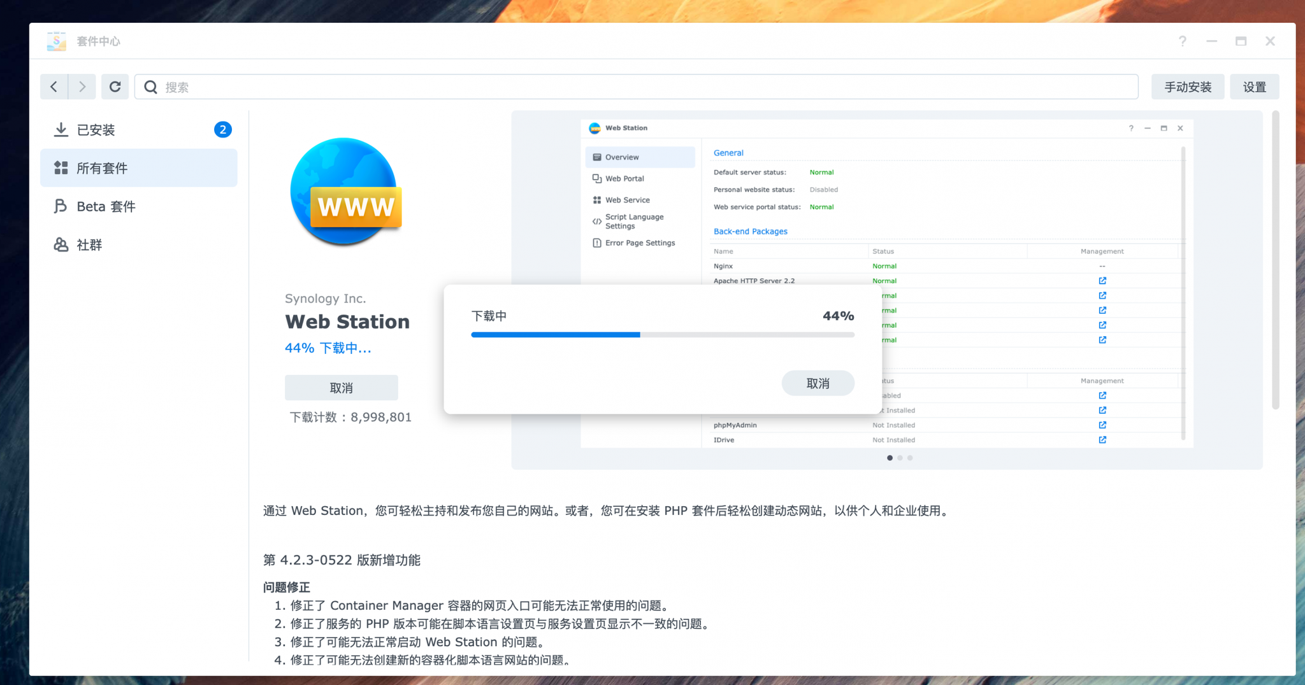
Task: Click the Back-end Packages heading in preview
Action: 750,232
